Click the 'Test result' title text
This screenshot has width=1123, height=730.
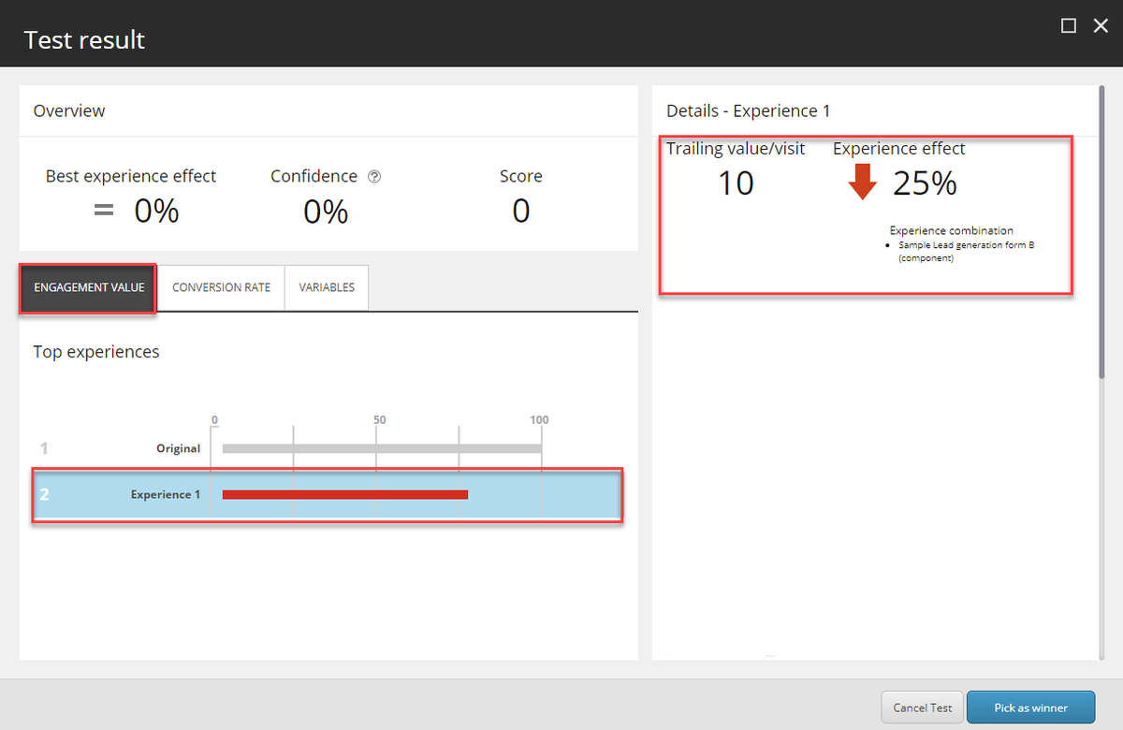tap(84, 40)
